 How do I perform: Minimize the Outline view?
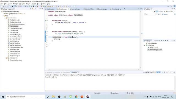click(172, 40)
